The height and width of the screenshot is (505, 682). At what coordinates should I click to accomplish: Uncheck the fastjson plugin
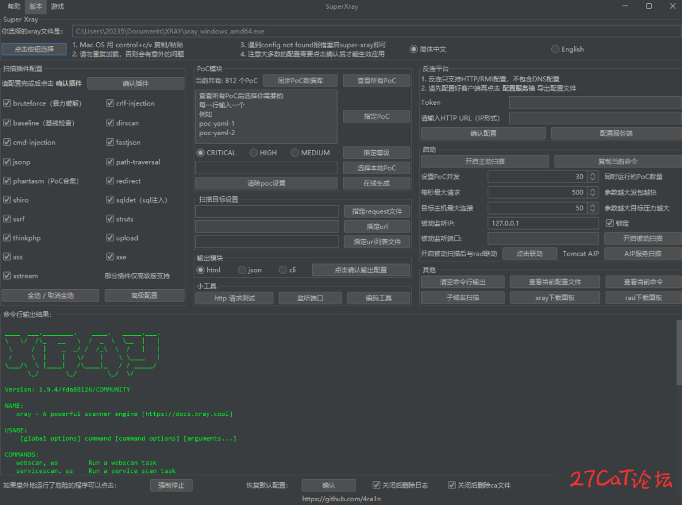coord(110,142)
